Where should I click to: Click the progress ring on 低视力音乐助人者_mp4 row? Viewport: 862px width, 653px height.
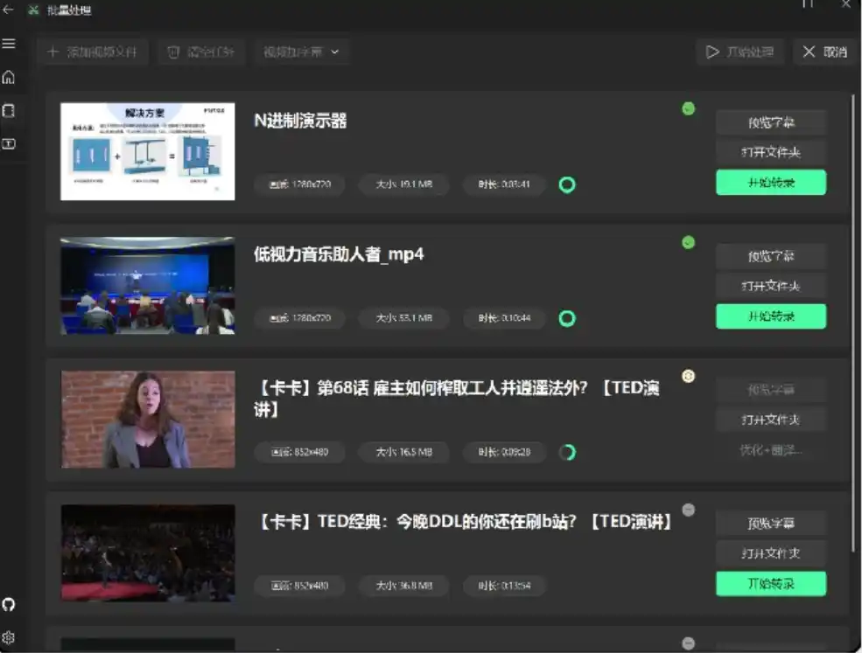(x=567, y=318)
